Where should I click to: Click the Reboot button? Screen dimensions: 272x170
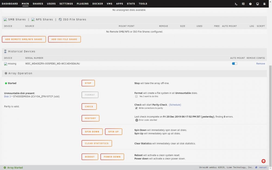point(90,157)
